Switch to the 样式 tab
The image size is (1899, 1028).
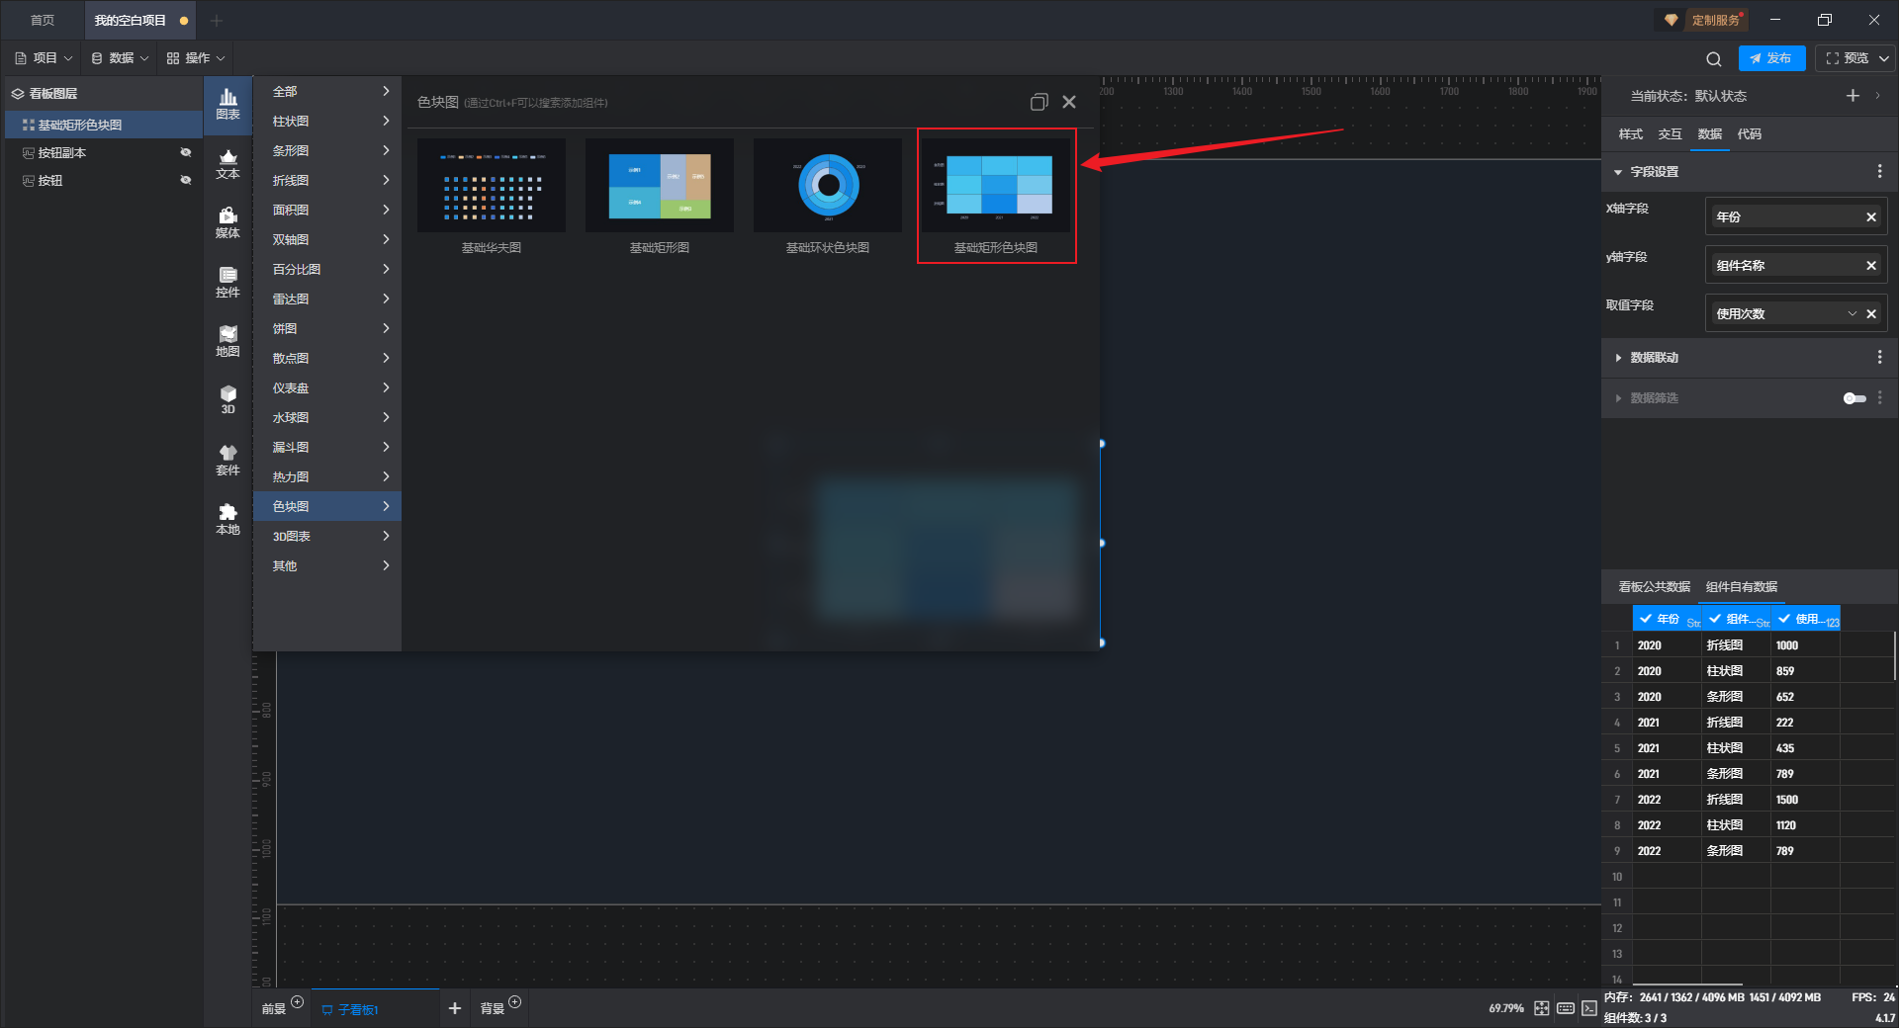click(1630, 134)
